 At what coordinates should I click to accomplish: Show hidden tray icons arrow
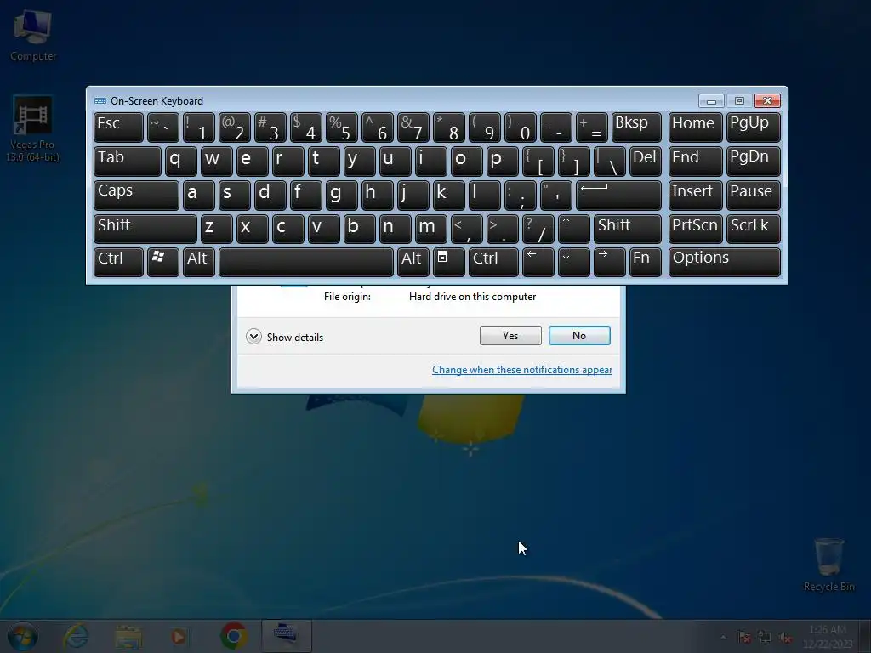click(x=723, y=638)
